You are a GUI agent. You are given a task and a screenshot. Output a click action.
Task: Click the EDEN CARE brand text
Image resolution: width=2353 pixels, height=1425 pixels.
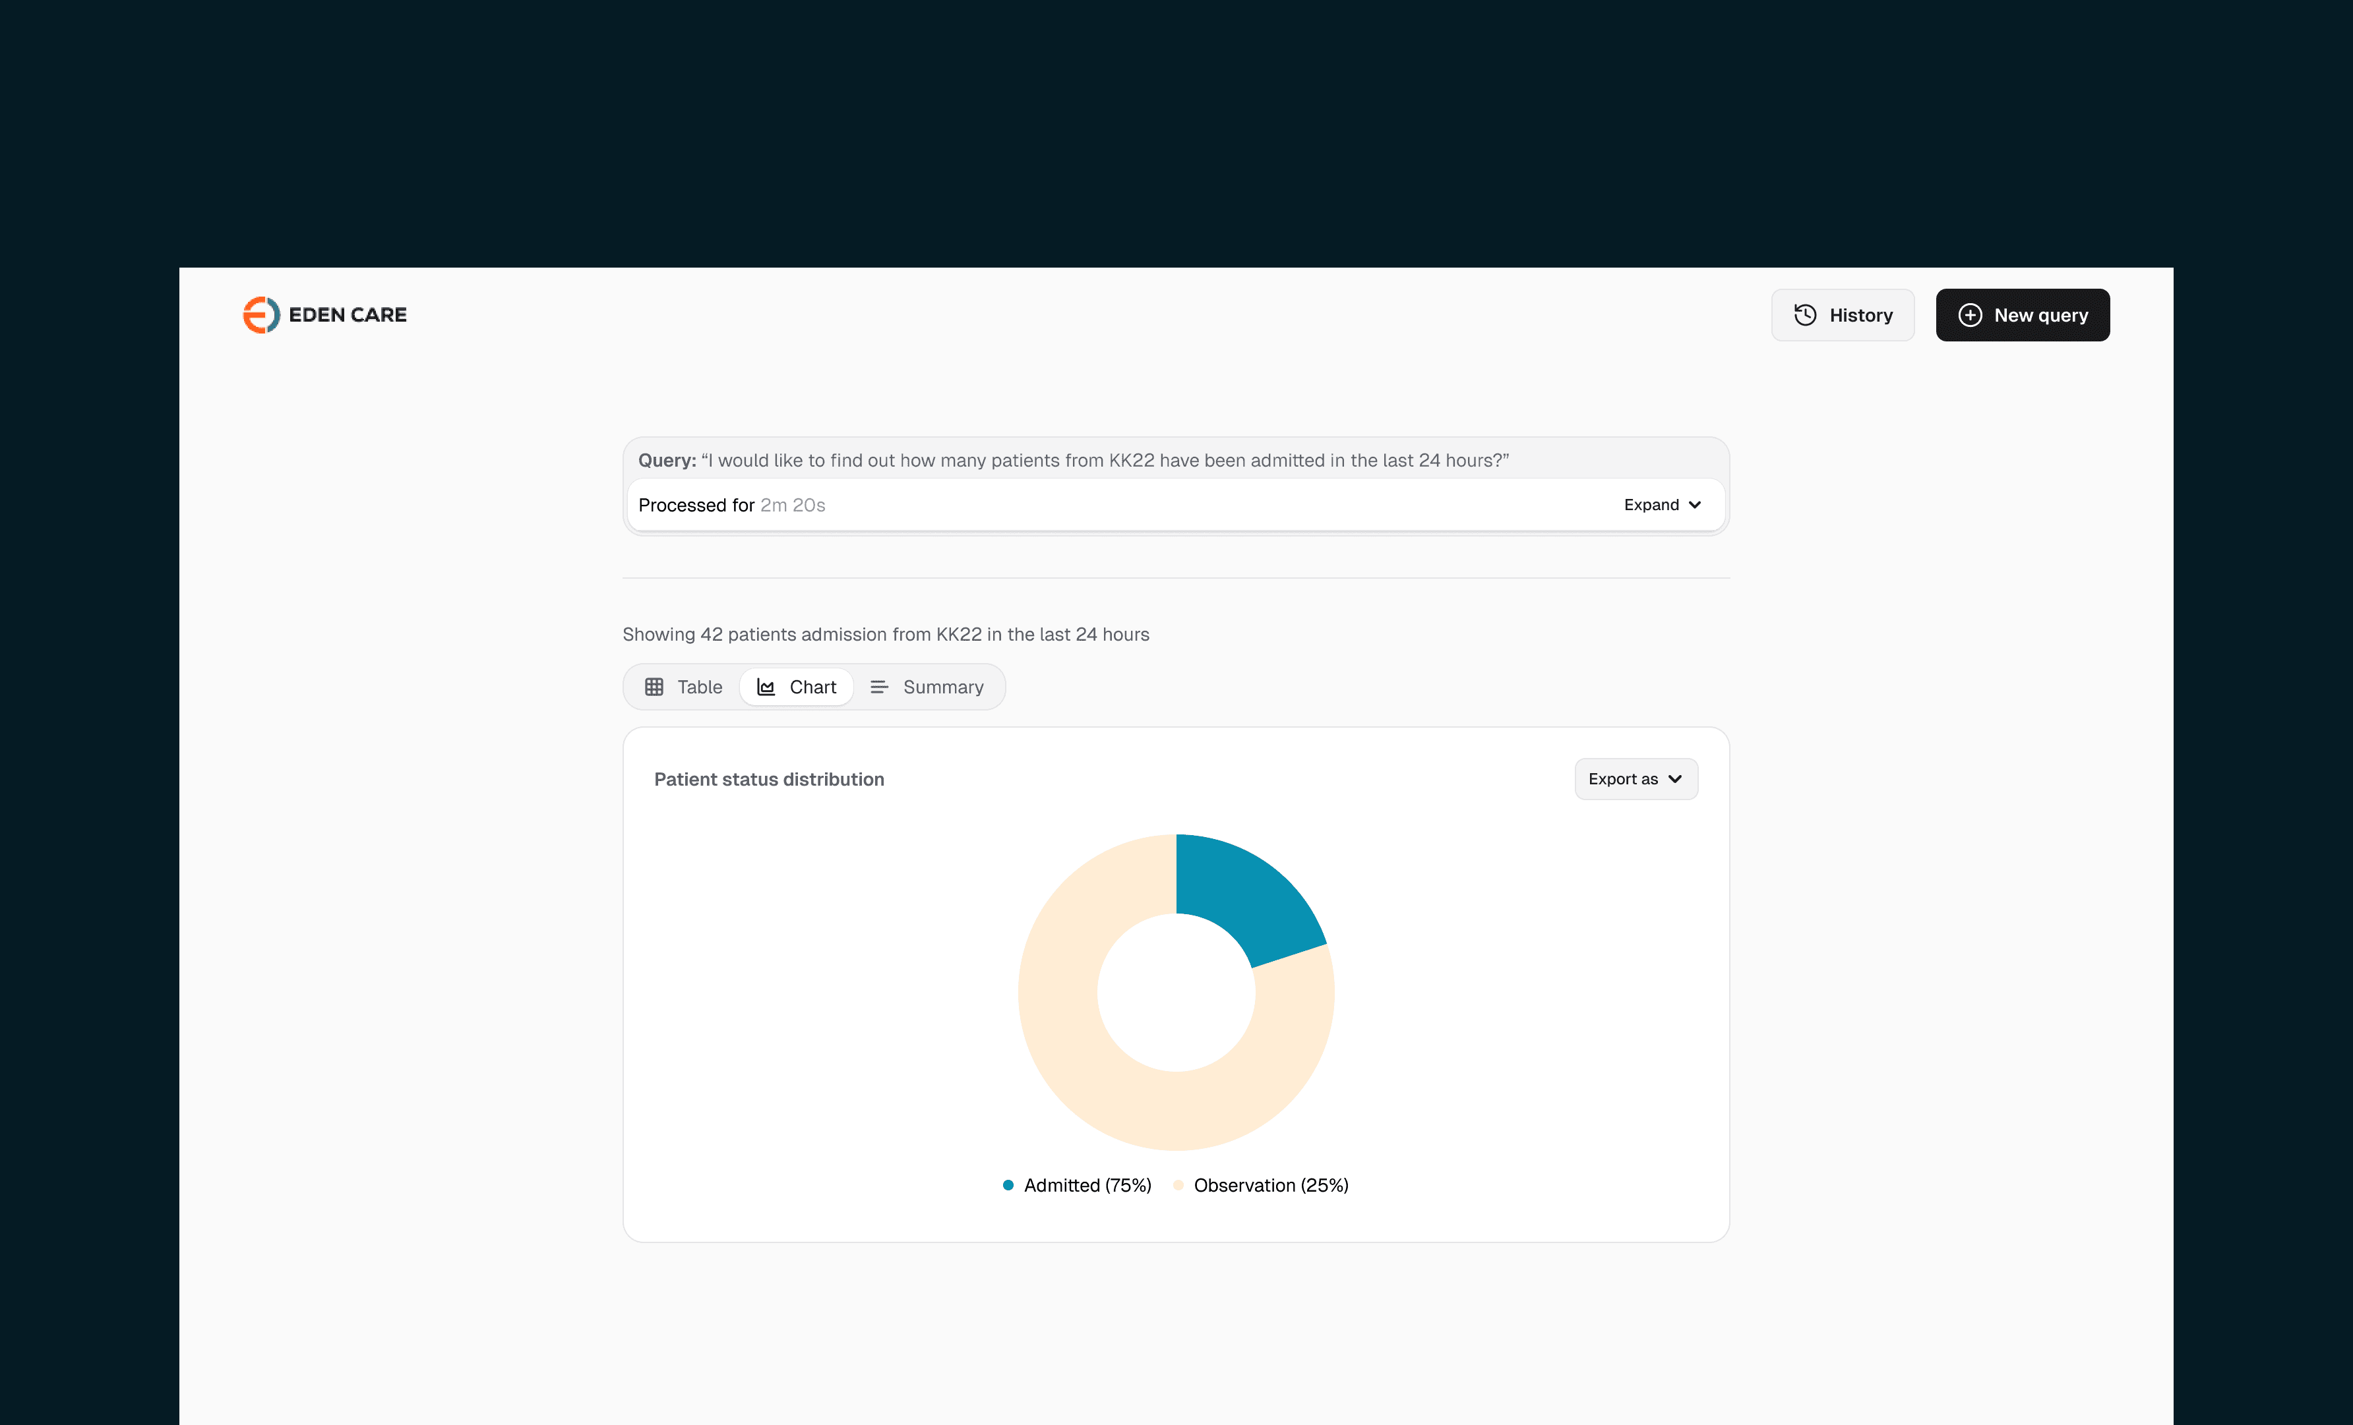coord(348,315)
